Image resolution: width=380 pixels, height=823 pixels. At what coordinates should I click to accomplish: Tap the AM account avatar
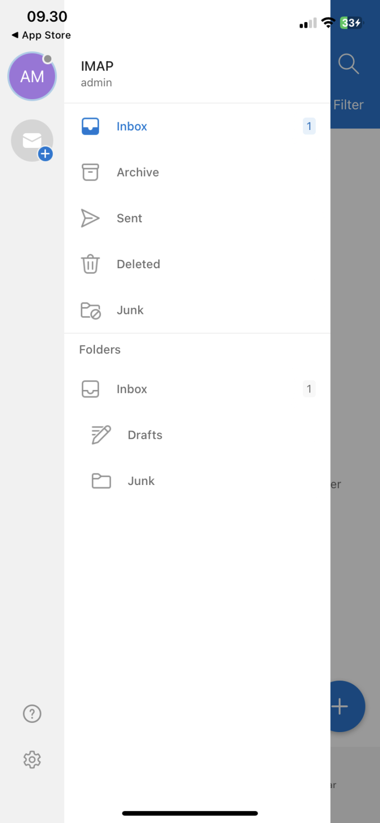point(32,76)
